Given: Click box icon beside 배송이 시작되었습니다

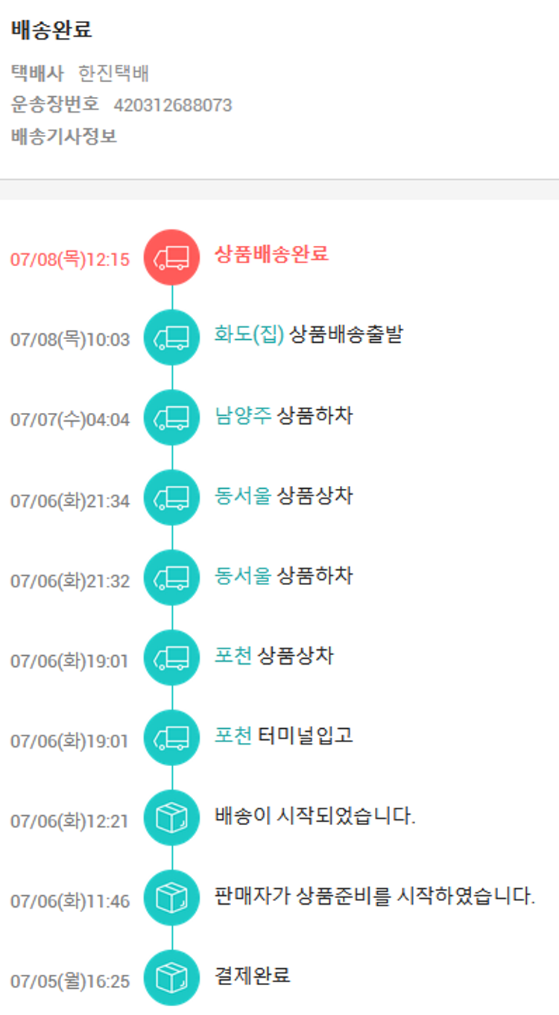Looking at the screenshot, I should pos(171,818).
